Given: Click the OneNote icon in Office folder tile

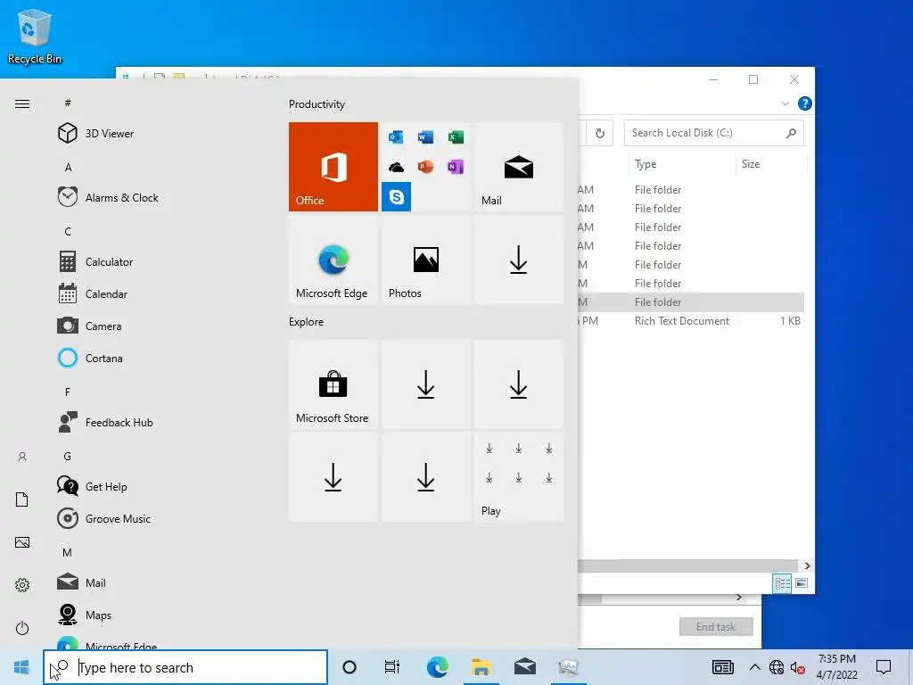Looking at the screenshot, I should (456, 167).
